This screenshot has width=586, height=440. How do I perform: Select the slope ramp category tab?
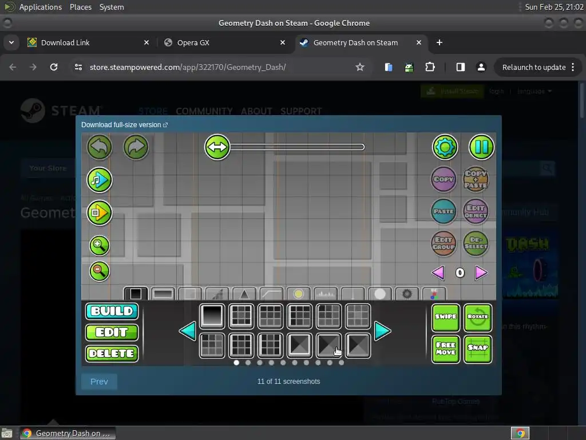[271, 294]
